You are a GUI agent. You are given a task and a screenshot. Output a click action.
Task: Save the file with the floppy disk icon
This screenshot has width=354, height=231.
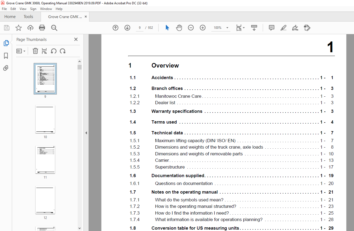pos(7,28)
